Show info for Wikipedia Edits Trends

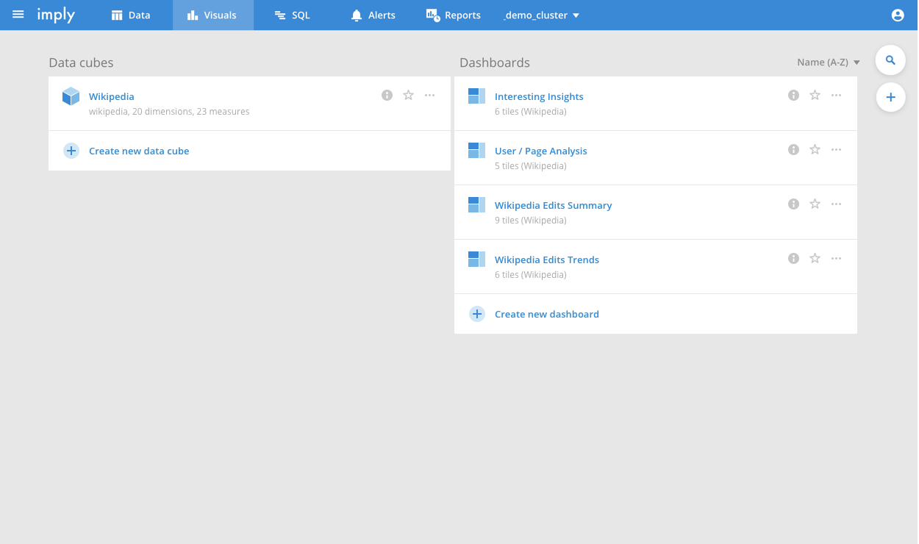793,258
